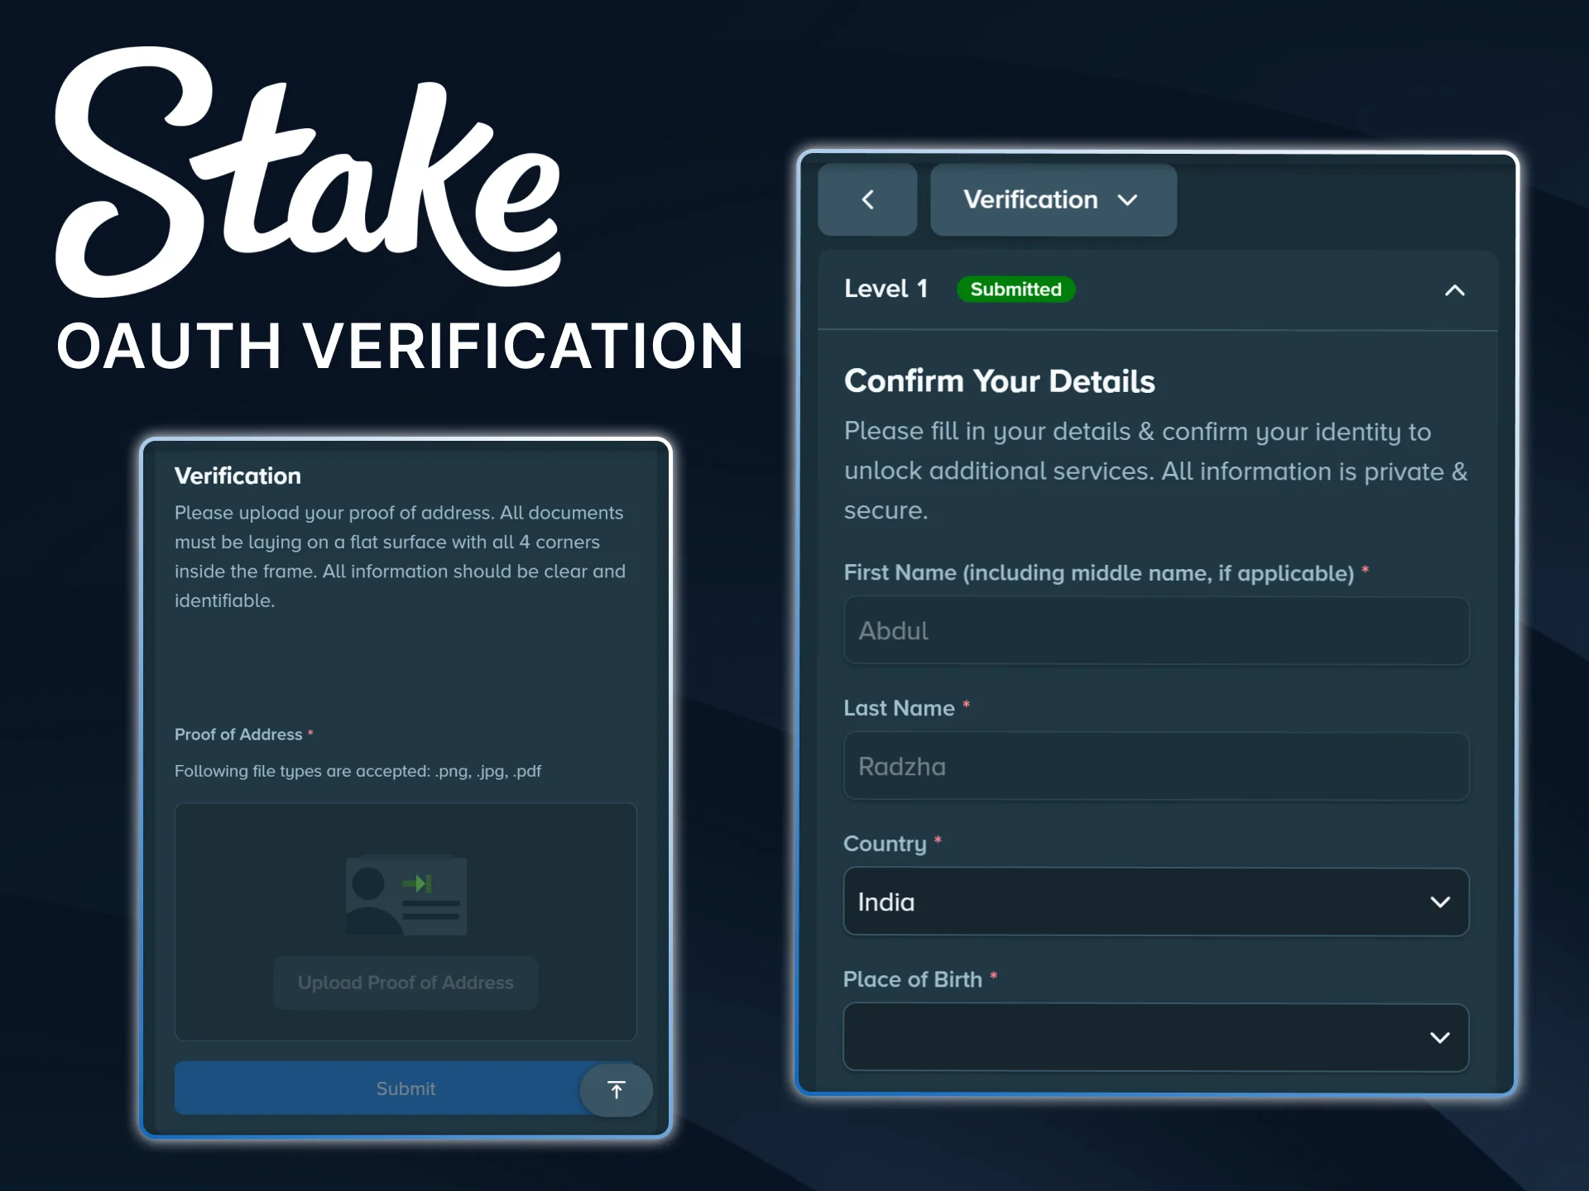
Task: Click the Level 1 label
Action: tap(886, 289)
